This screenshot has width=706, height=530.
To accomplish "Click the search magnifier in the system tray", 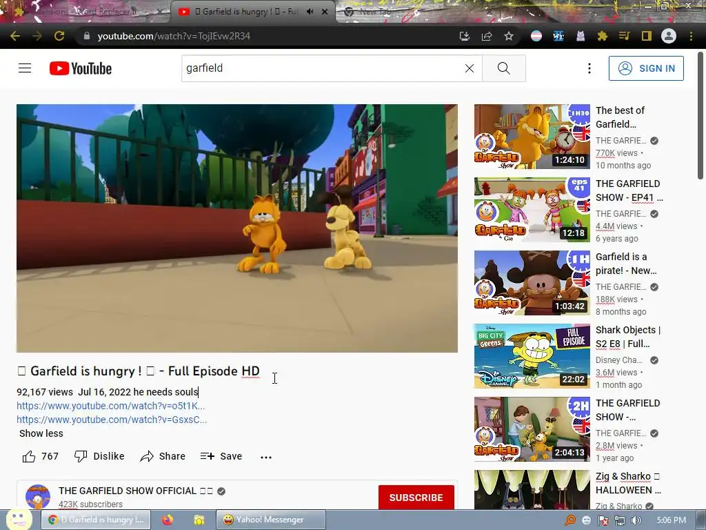I will click(570, 520).
